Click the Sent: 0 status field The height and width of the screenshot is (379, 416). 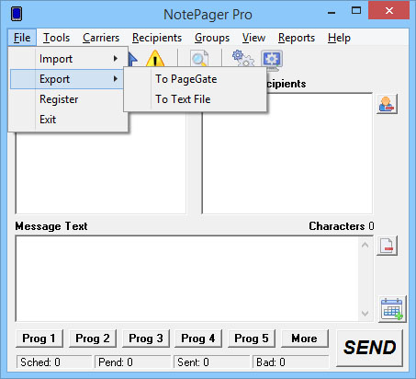[211, 362]
